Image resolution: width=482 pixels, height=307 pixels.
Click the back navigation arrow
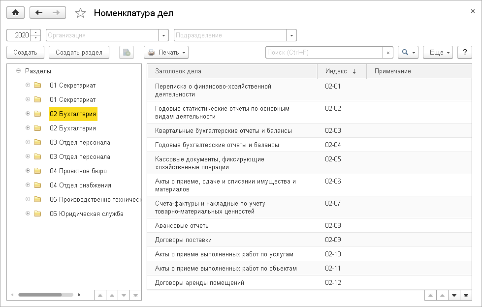pos(38,12)
